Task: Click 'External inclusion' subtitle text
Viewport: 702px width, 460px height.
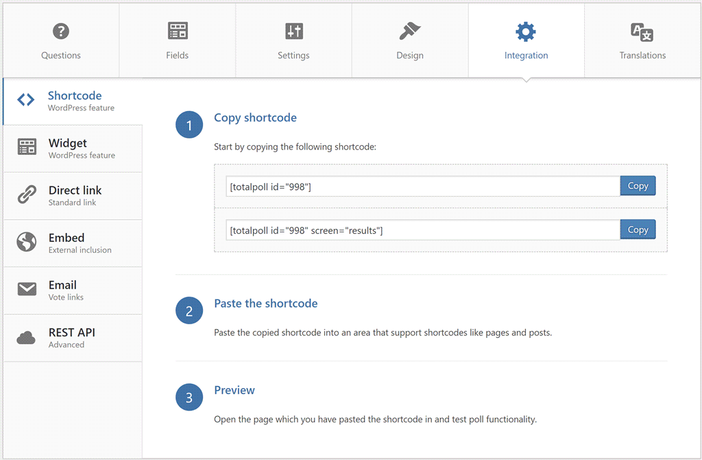Action: [x=80, y=250]
